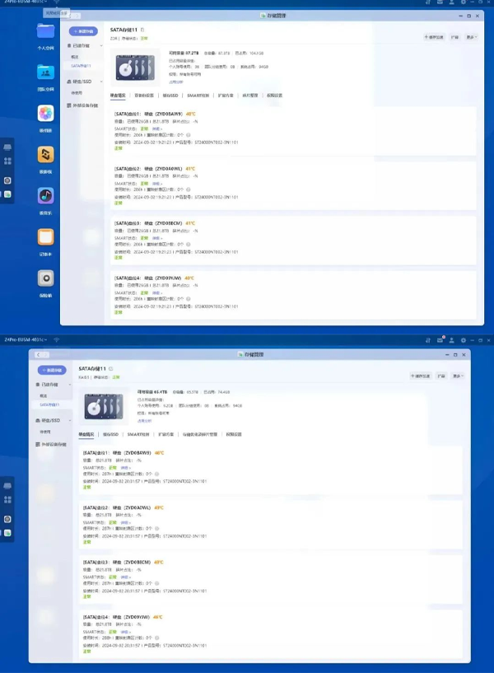Expand the 更多 dropdown in lower window
Screen dimensions: 494x673
tap(458, 376)
